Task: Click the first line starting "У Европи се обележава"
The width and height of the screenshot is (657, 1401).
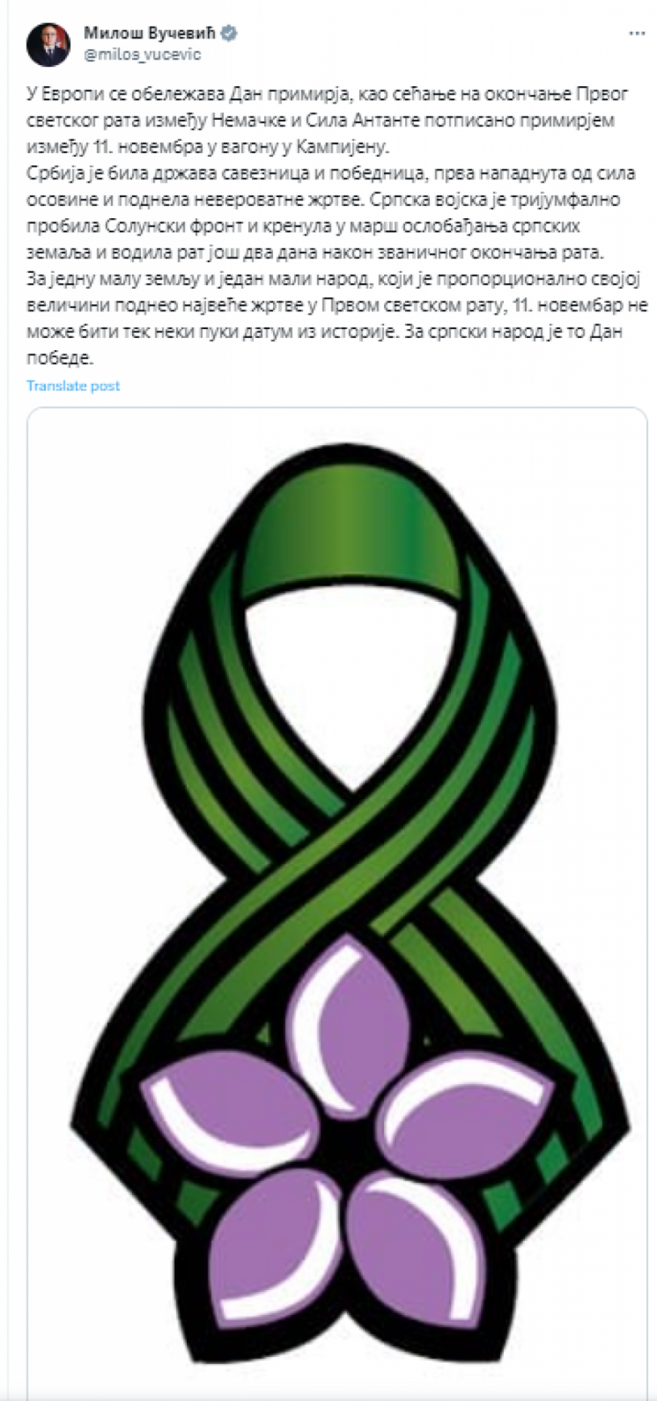Action: click(327, 93)
